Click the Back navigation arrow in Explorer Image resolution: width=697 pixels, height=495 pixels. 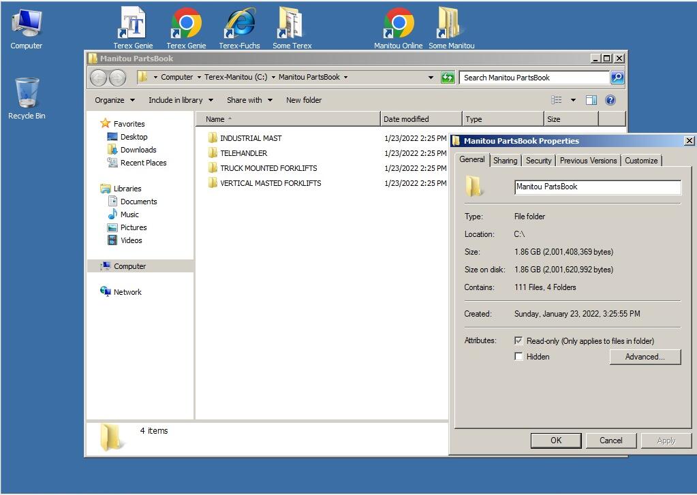[x=99, y=78]
